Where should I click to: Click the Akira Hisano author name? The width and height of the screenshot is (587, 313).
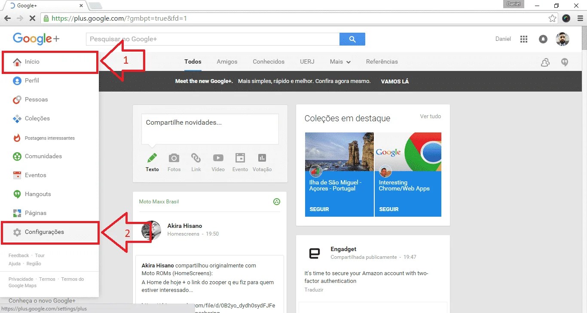tap(184, 226)
